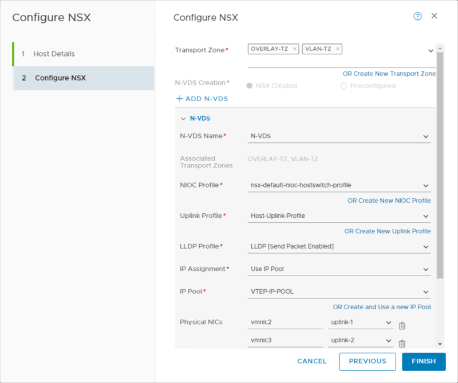Viewport: 458px width, 383px height.
Task: Open the N-VDS Name dropdown
Action: (x=339, y=136)
